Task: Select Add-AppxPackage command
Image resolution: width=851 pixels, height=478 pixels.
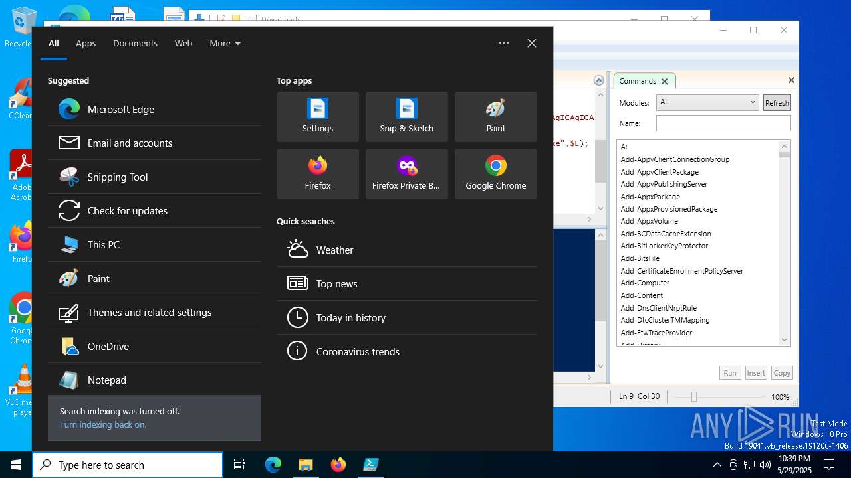Action: 650,197
